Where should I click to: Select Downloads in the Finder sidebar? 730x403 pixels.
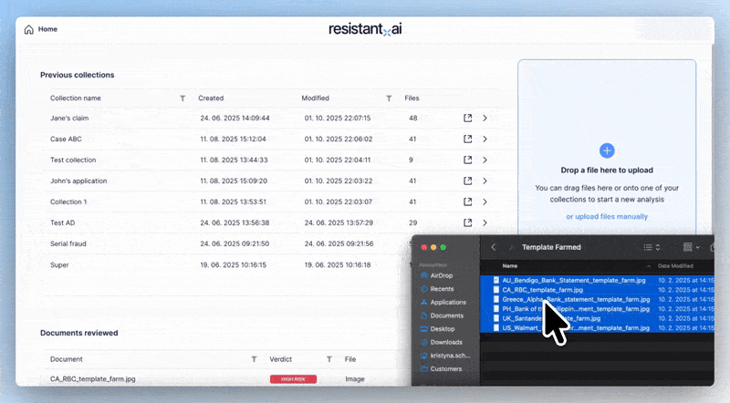446,342
